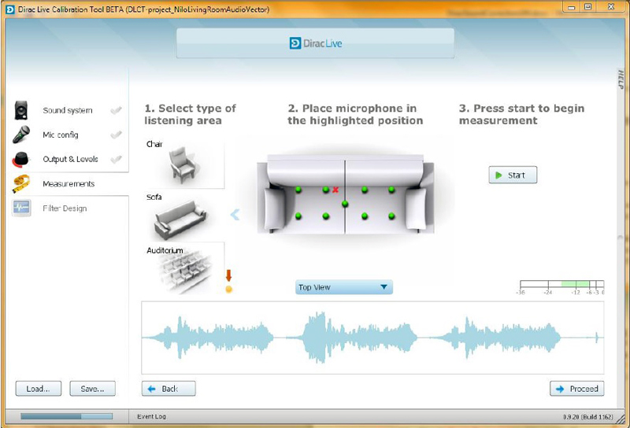This screenshot has width=630, height=428.
Task: Open the Mic config step
Action: [61, 135]
